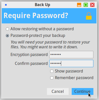Click the Confirm password label
The width and height of the screenshot is (99, 100).
click(31, 64)
